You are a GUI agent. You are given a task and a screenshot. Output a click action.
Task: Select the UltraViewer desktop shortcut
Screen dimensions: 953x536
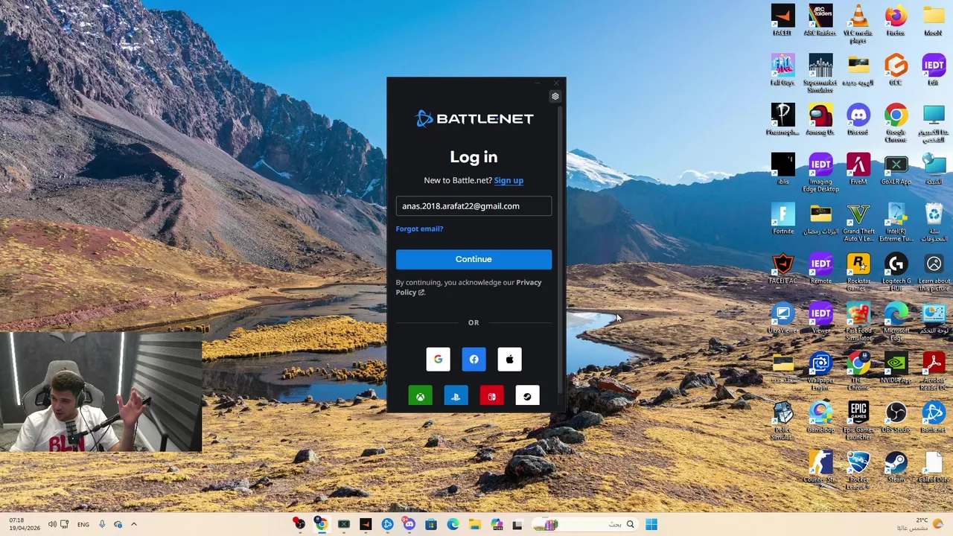783,318
